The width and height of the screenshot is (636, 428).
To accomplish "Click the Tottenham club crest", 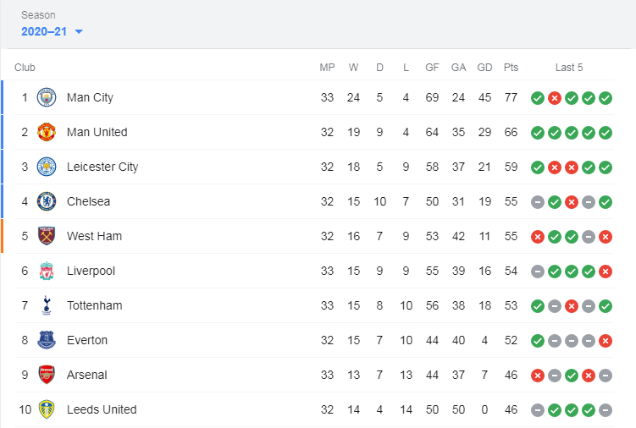I will (x=47, y=305).
